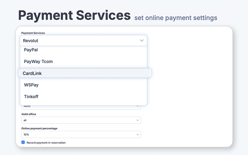Click the small Payment Services field label
Viewport: 248px width, 155px height.
click(x=33, y=33)
